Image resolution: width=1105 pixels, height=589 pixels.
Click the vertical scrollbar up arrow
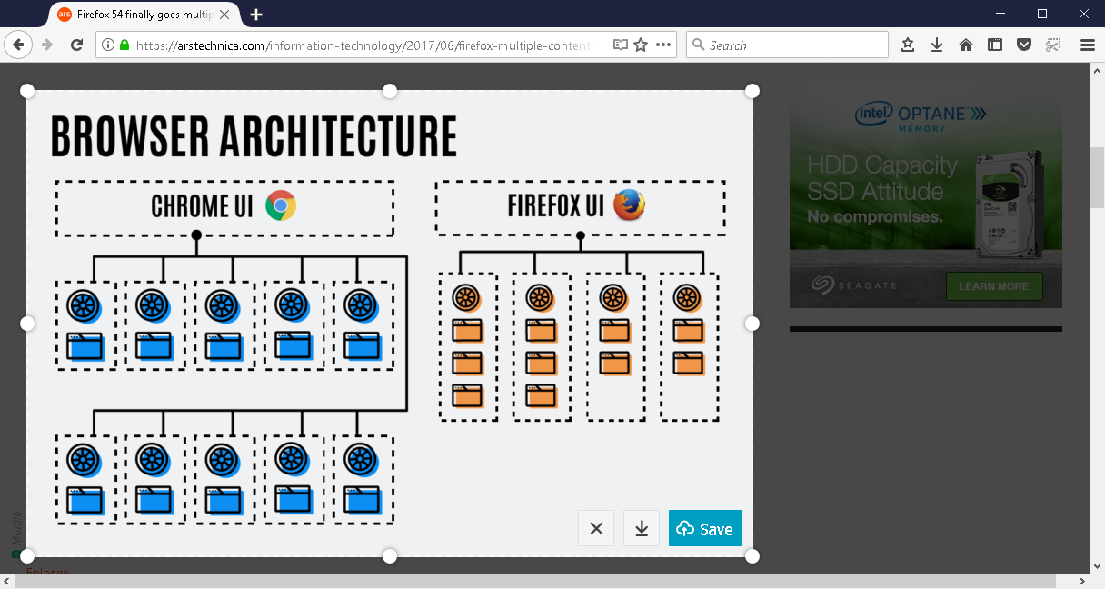pyautogui.click(x=1097, y=71)
